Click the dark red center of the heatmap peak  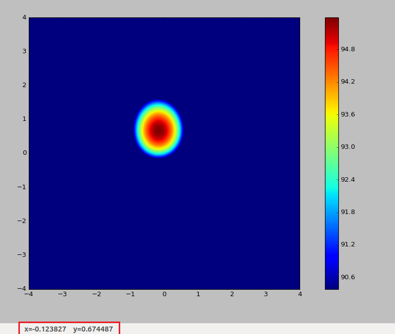(x=158, y=130)
